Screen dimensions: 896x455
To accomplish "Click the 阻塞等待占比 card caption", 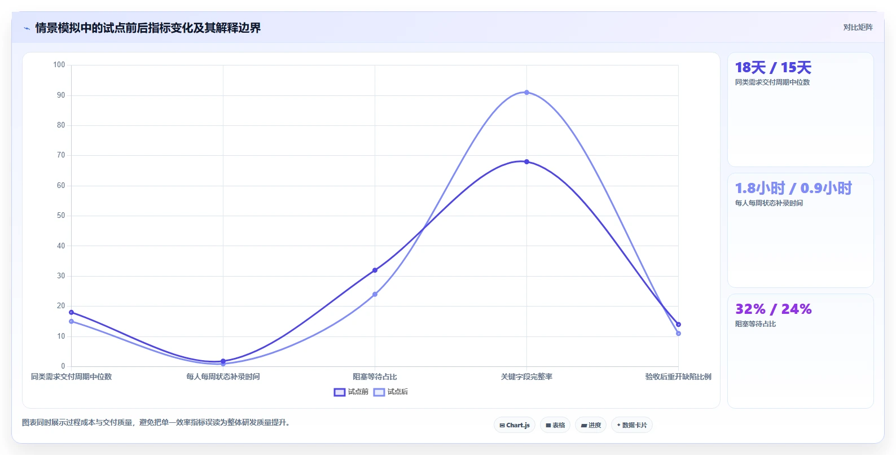I will pos(755,324).
